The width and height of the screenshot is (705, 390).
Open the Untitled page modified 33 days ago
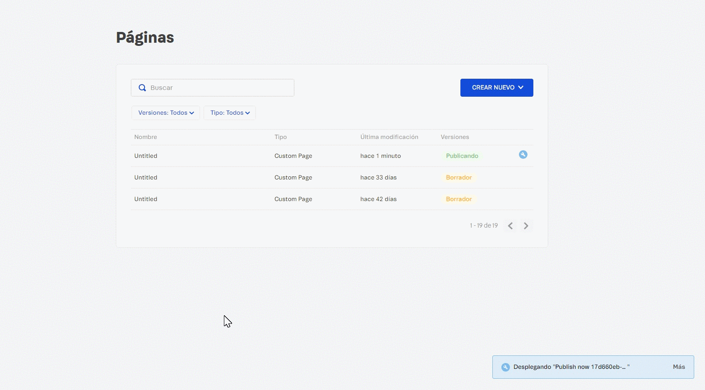point(146,178)
